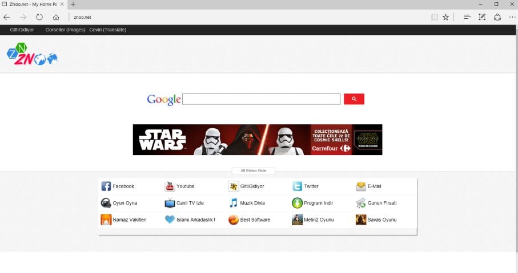The image size is (518, 273).
Task: Open Reading view book icon
Action: (x=435, y=17)
